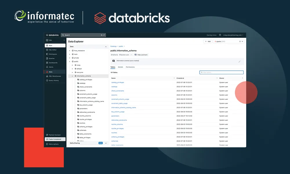Expand the everyone schema
This screenshot has width=290, height=174.
72,72
